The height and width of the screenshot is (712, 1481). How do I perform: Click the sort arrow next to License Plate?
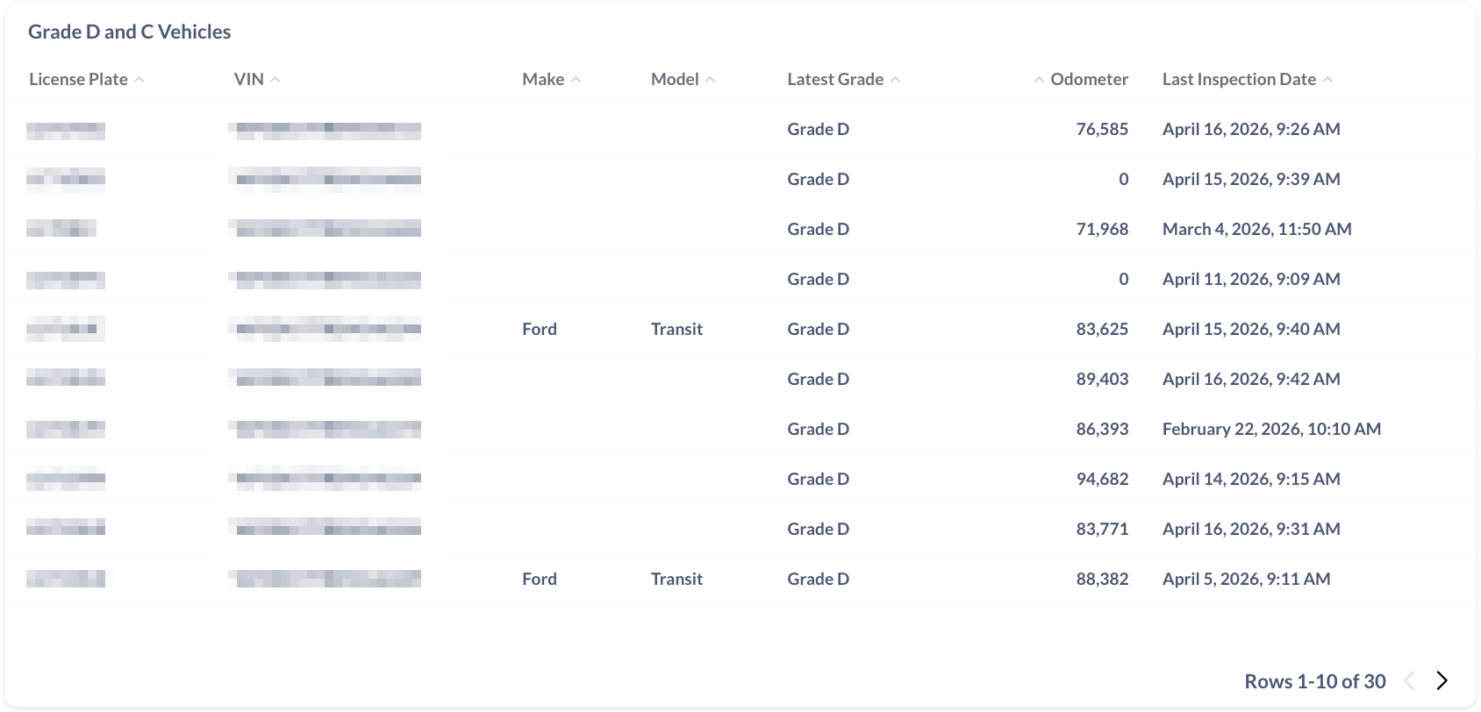coord(140,79)
